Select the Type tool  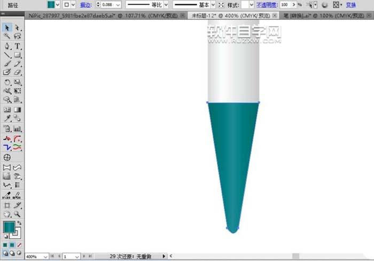coord(17,46)
